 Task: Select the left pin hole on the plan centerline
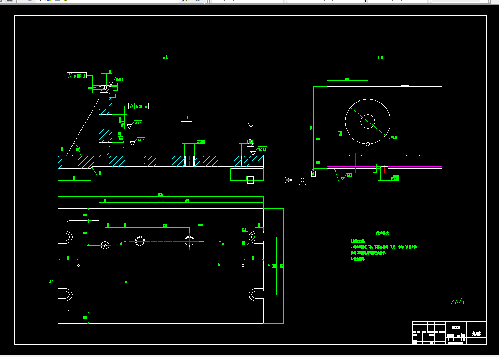pos(78,265)
